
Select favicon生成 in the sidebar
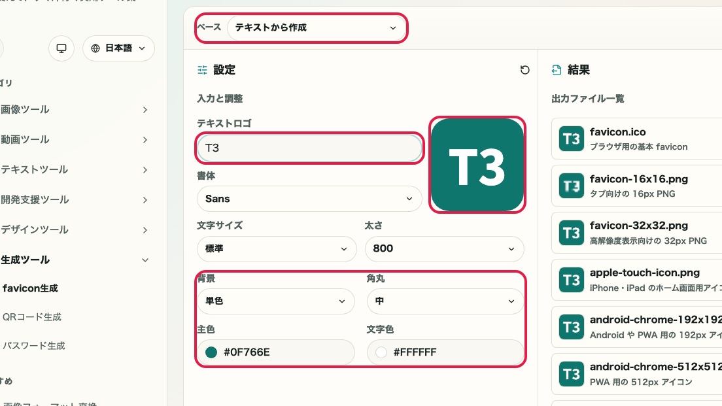click(x=30, y=288)
